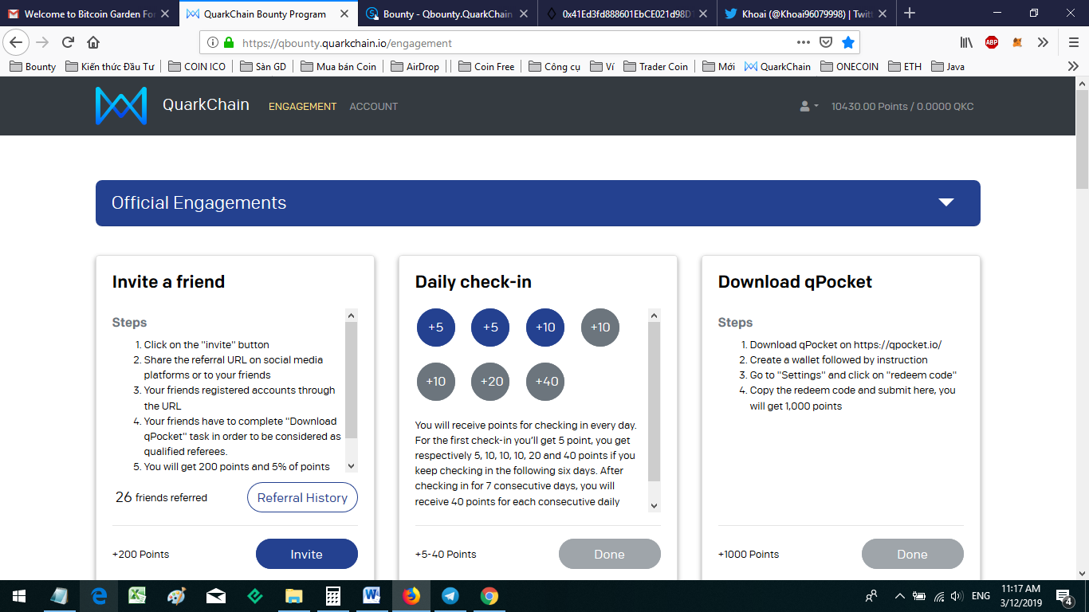This screenshot has width=1089, height=612.
Task: Open the Firefox Library menu
Action: 966,43
